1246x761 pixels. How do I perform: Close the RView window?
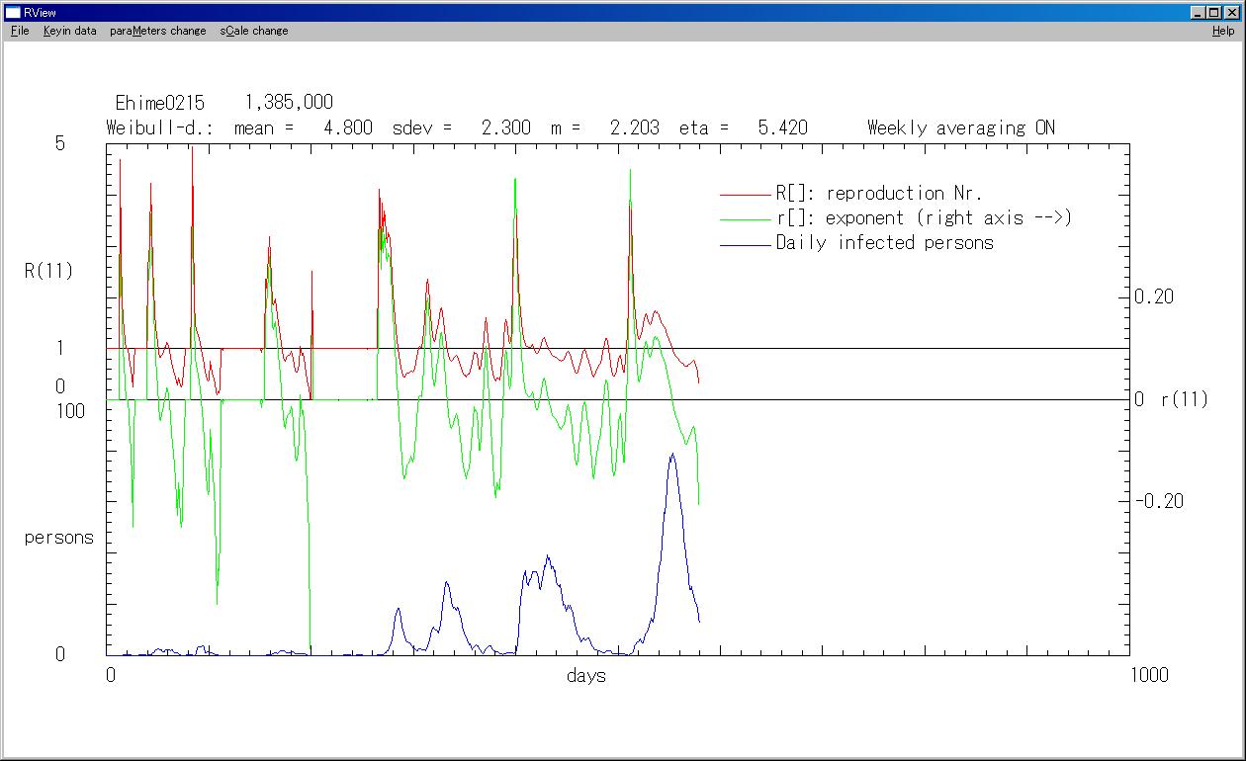(1231, 12)
